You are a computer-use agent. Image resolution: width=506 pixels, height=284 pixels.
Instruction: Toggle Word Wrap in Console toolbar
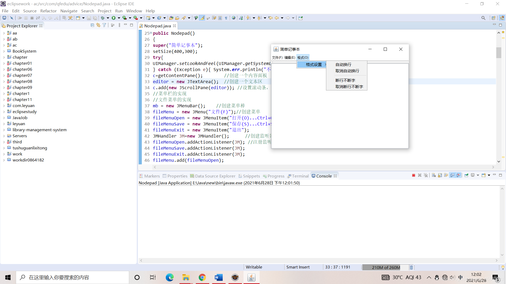pyautogui.click(x=446, y=175)
